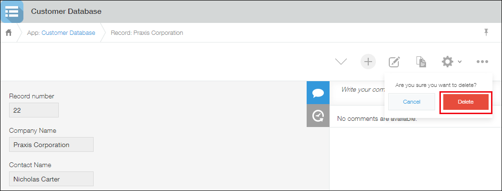502x191 pixels.
Task: Go to the home portal icon
Action: point(9,33)
